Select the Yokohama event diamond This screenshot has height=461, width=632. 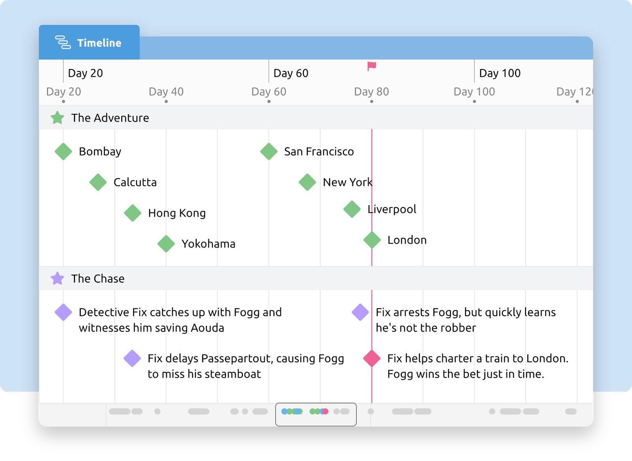[166, 244]
